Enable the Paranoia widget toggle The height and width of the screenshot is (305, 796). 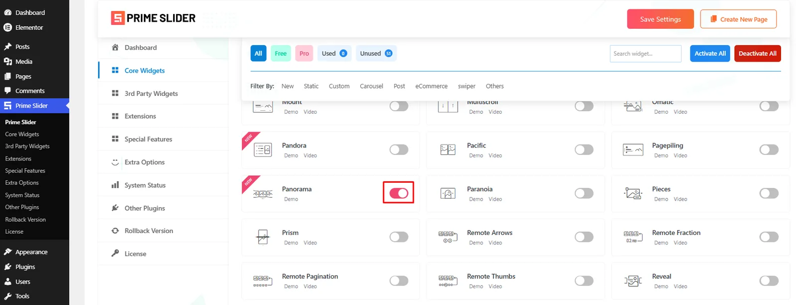[584, 193]
